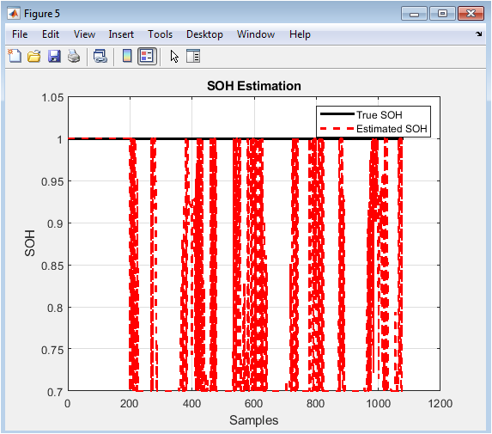The width and height of the screenshot is (492, 434).
Task: Click the Link Plot toolbar icon
Action: click(x=100, y=57)
